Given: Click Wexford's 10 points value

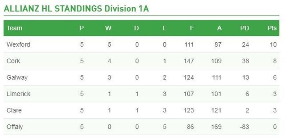Looking at the screenshot, I should pos(273,44).
